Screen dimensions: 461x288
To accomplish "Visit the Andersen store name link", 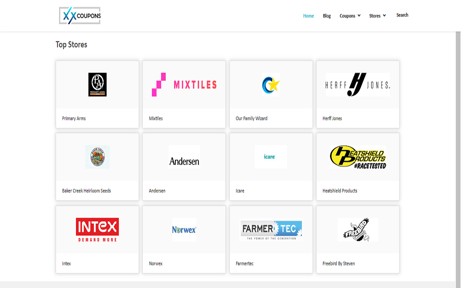I will click(x=157, y=191).
